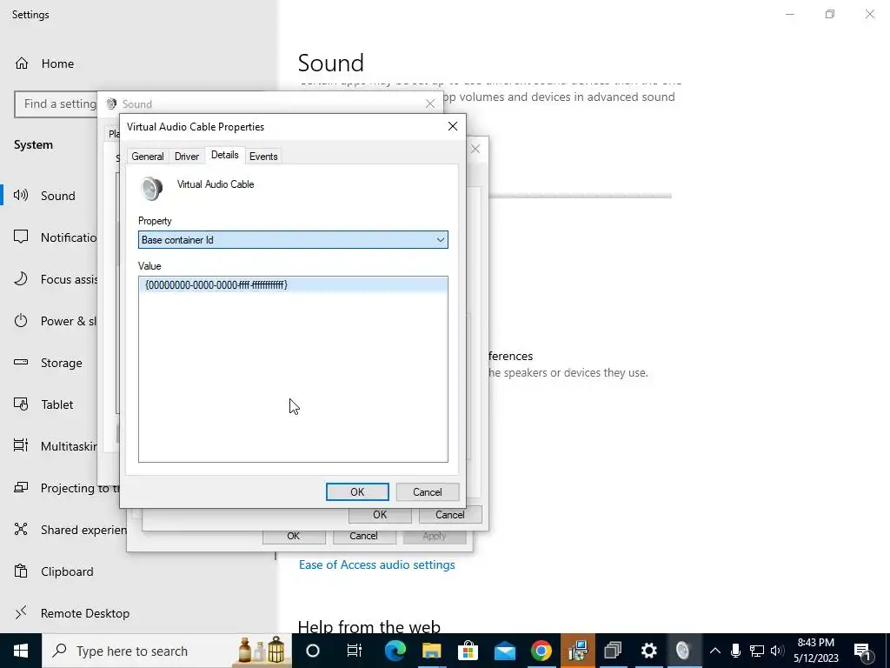
Task: Click the second-layer dialog's OK button
Action: 380,515
